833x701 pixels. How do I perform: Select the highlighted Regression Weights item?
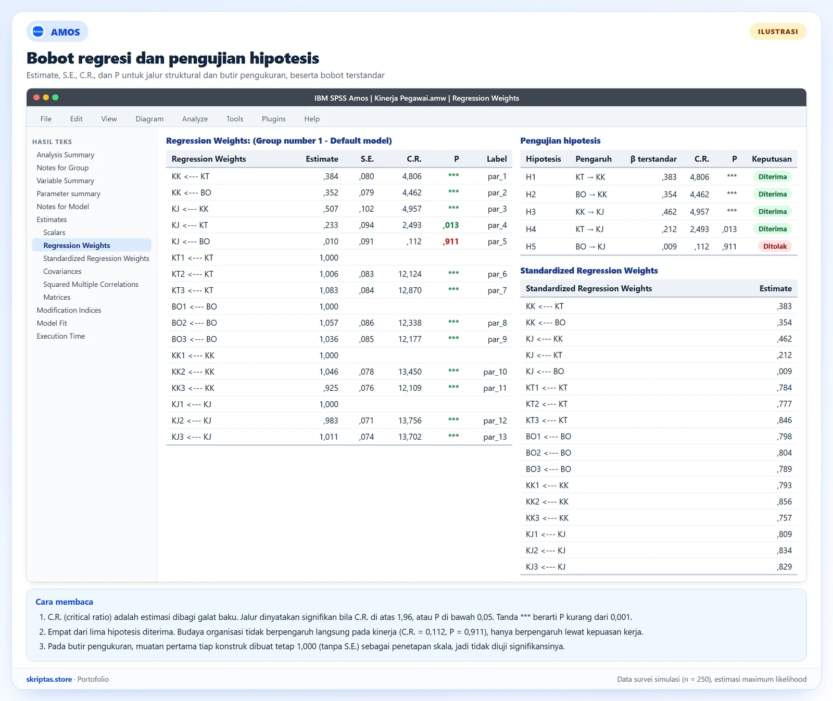[x=92, y=245]
